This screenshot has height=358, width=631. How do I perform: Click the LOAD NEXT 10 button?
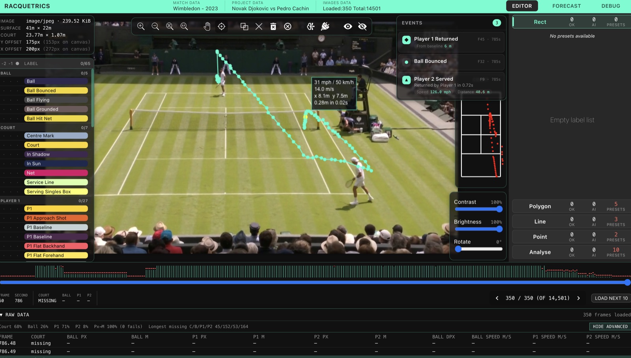pyautogui.click(x=611, y=298)
